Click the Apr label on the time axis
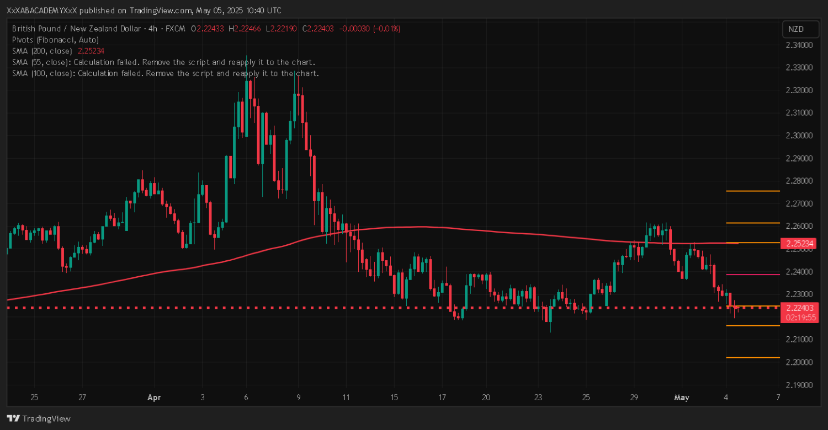Image resolution: width=828 pixels, height=430 pixels. [x=153, y=397]
